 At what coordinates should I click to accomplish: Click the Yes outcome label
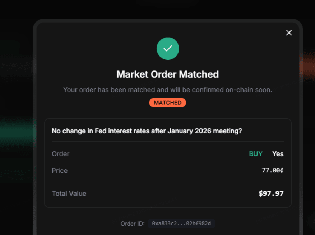[x=278, y=154]
